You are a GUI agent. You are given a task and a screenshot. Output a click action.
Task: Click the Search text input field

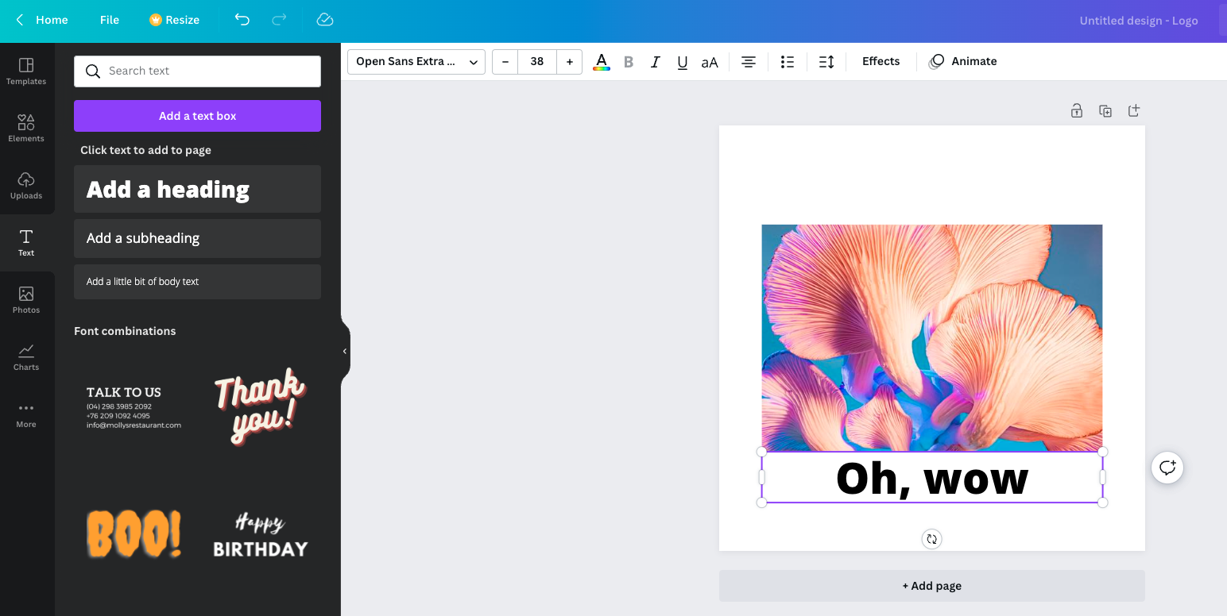pyautogui.click(x=208, y=71)
